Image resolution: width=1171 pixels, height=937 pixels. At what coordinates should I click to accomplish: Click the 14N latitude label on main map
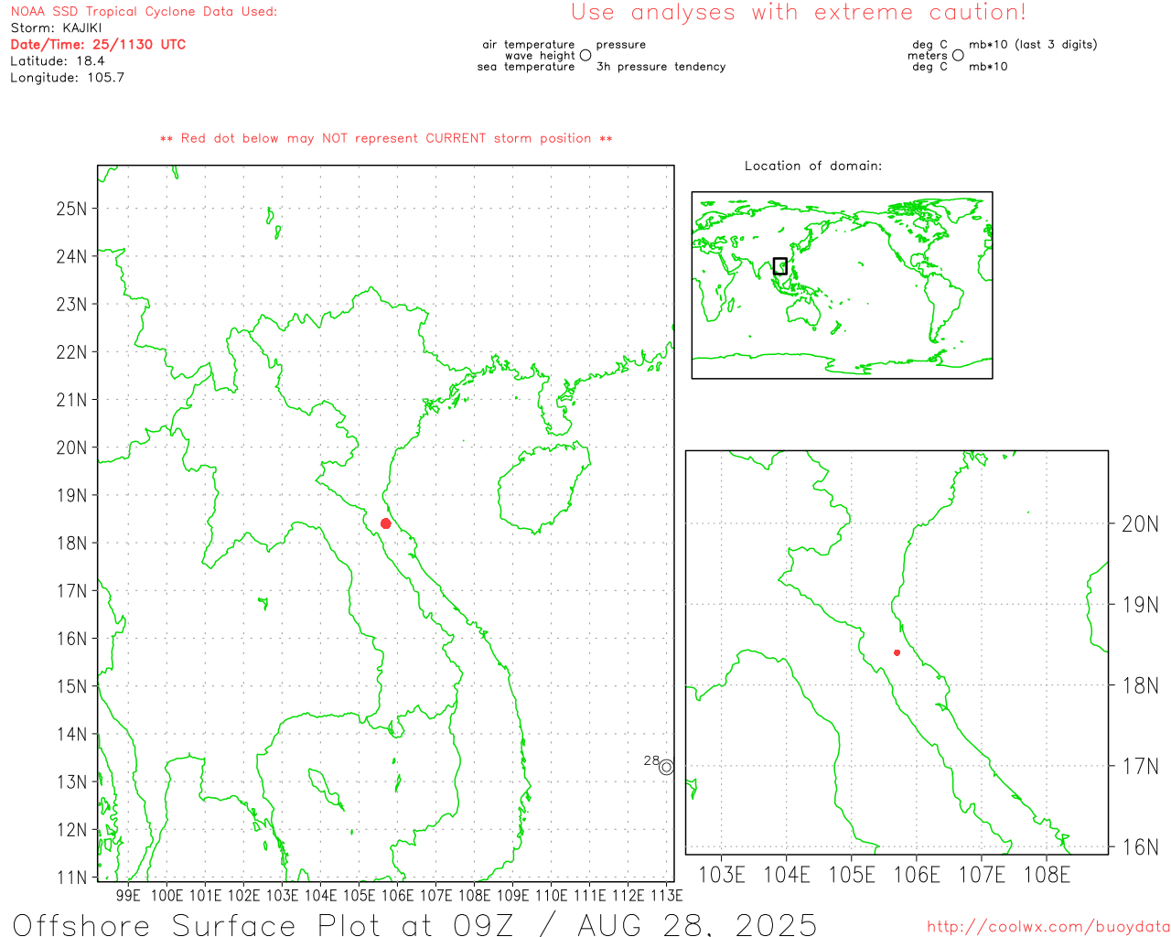(x=71, y=734)
